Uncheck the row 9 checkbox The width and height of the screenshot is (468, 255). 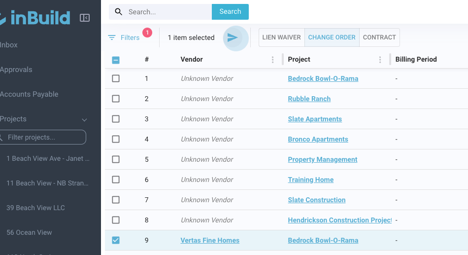pos(116,240)
